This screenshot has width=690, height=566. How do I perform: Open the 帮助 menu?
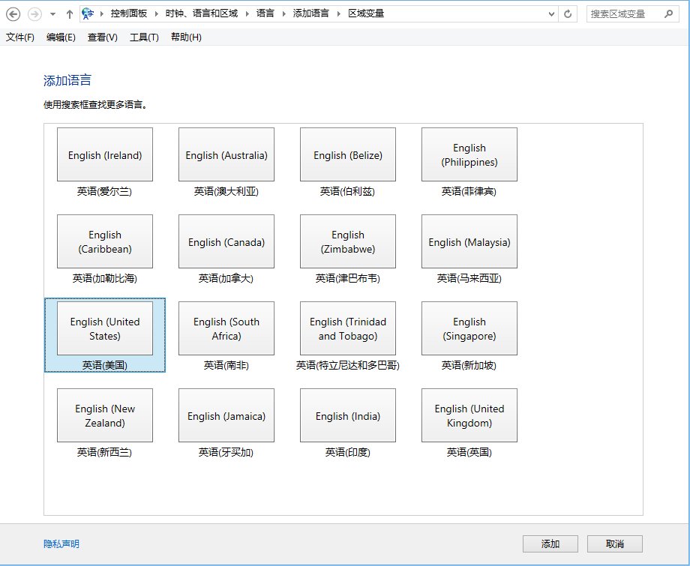pos(185,37)
